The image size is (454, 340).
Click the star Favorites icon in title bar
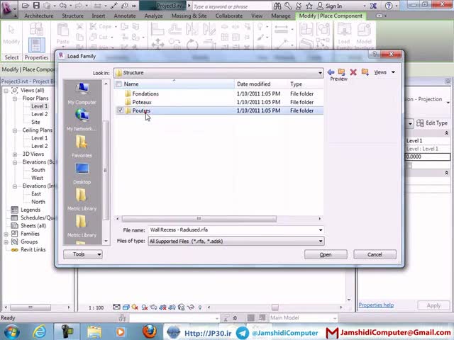[x=309, y=6]
